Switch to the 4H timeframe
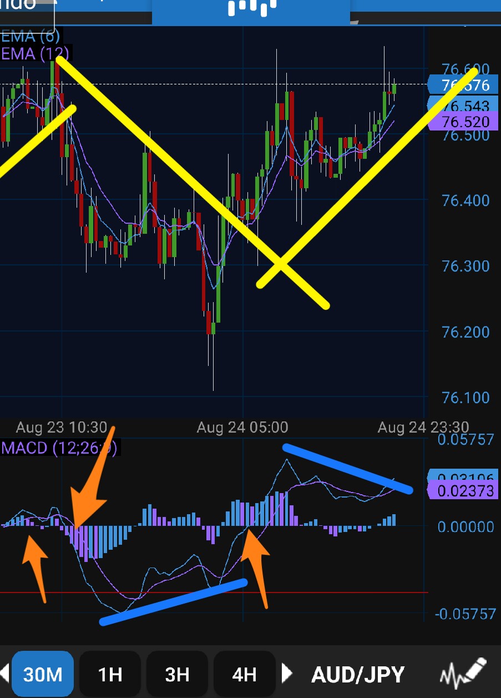 244,674
